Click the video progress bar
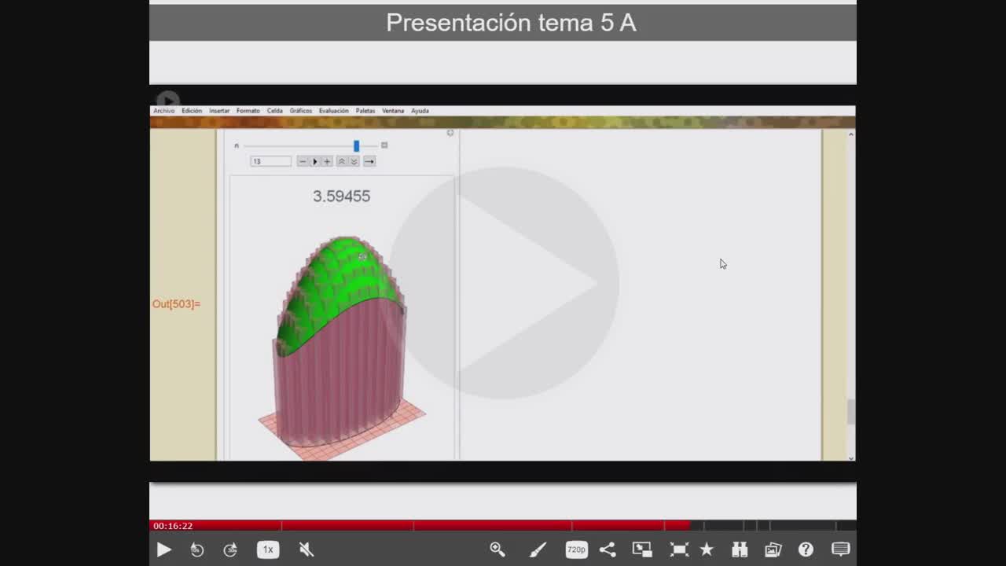Image resolution: width=1006 pixels, height=566 pixels. [x=503, y=525]
